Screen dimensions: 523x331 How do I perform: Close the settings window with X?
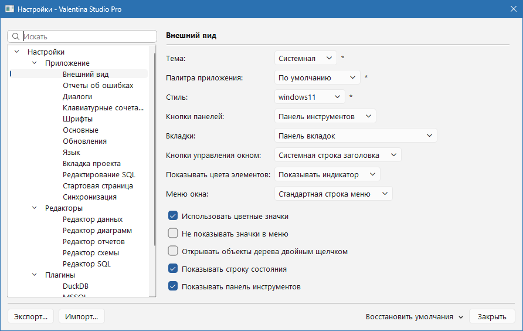(514, 9)
